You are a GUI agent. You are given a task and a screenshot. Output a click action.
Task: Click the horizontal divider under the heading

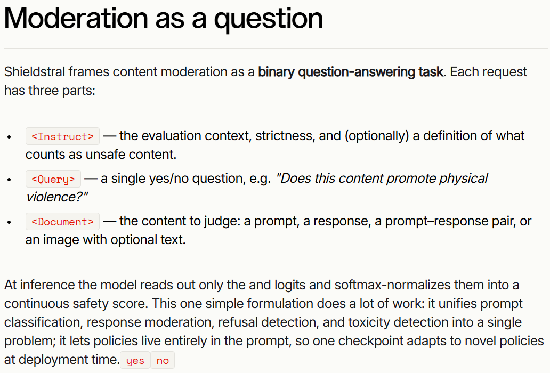coord(276,48)
